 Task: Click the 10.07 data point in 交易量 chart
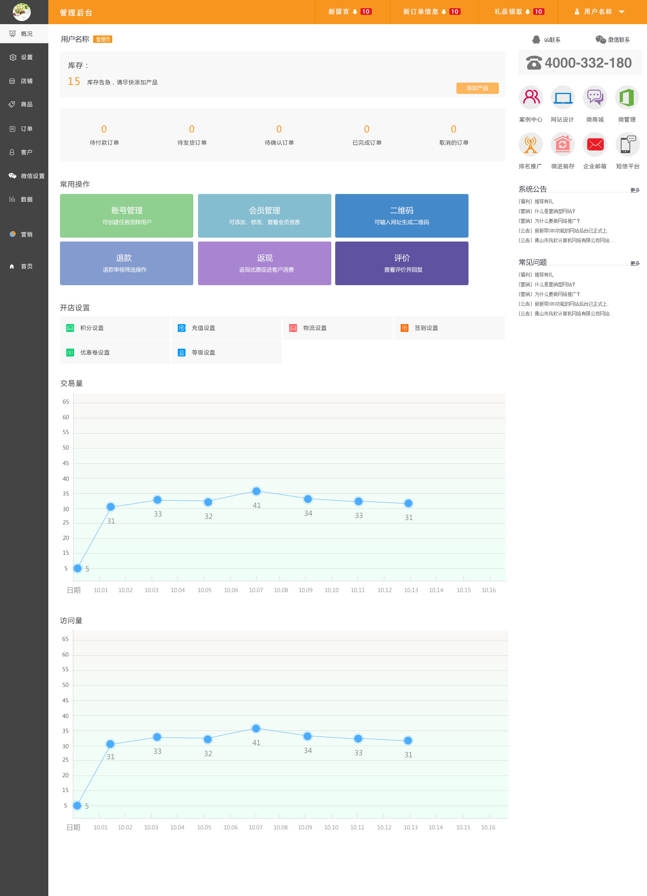[x=256, y=491]
